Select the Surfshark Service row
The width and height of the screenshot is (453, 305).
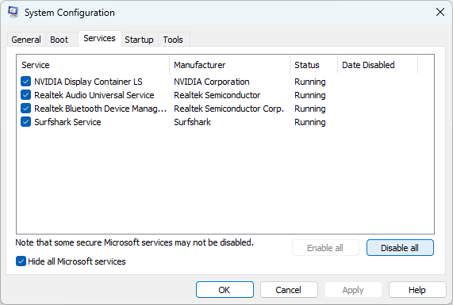click(225, 122)
